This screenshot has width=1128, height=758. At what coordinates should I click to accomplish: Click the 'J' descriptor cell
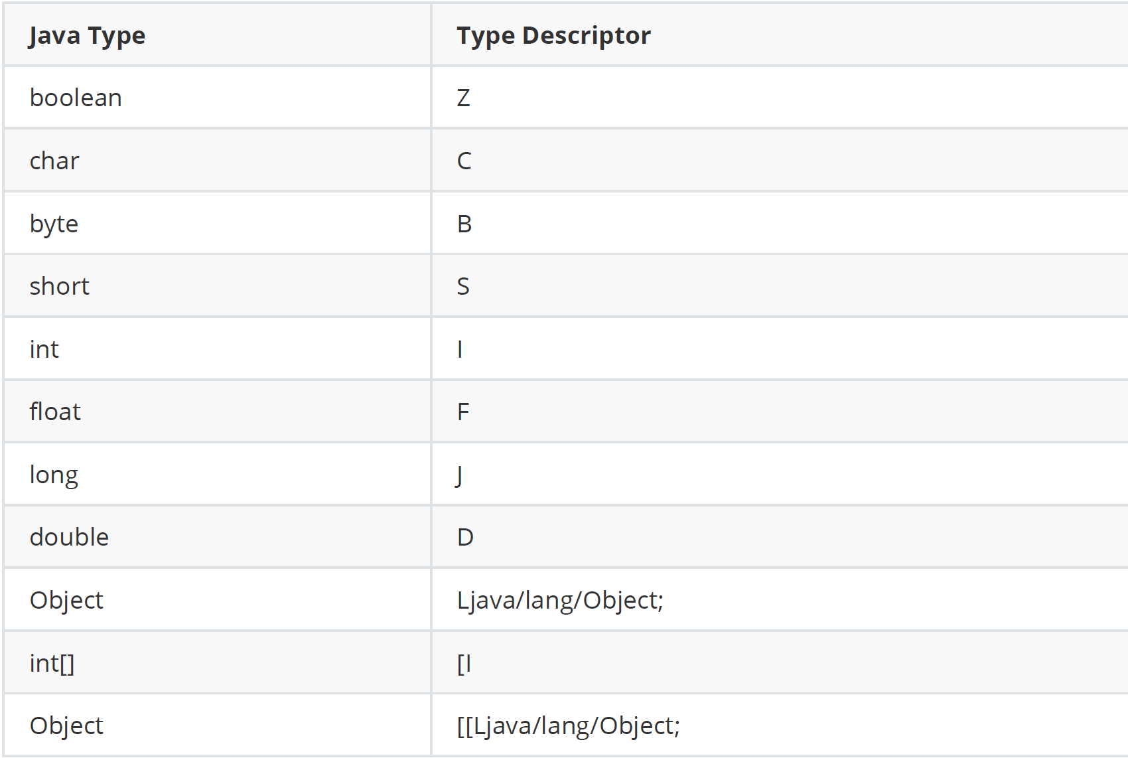pos(459,475)
